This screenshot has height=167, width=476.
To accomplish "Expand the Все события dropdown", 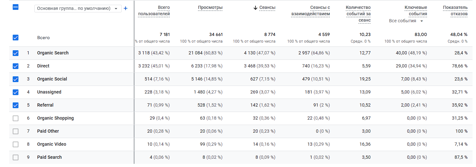I will (406, 21).
